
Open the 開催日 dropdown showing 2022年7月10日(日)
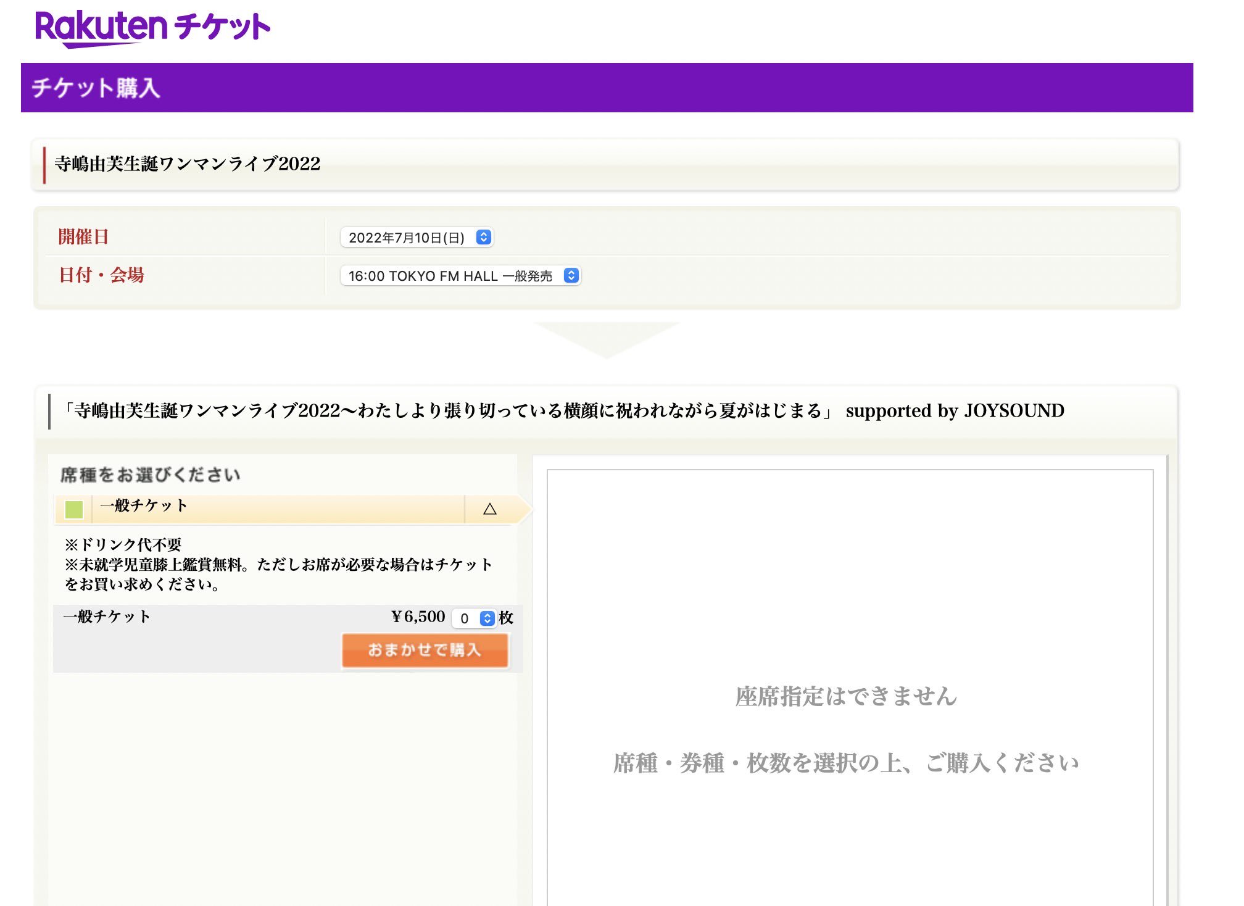[x=407, y=238]
